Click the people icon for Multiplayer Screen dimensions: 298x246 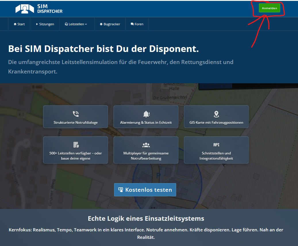146,145
